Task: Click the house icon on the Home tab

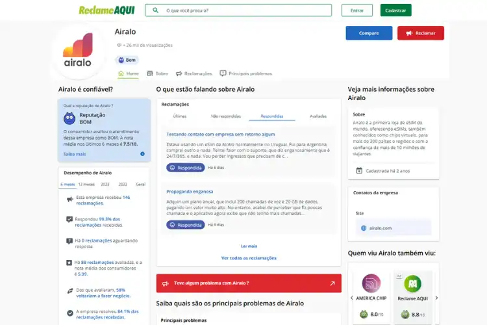Action: (121, 73)
